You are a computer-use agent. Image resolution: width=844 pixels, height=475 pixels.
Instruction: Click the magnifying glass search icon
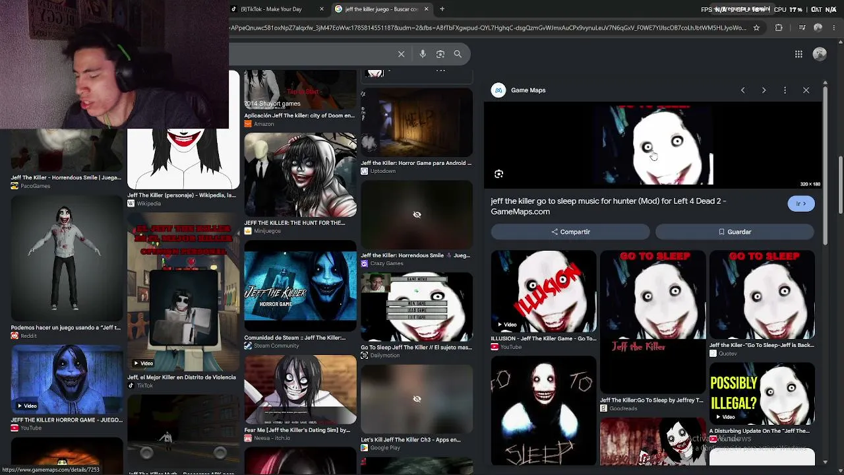[458, 54]
